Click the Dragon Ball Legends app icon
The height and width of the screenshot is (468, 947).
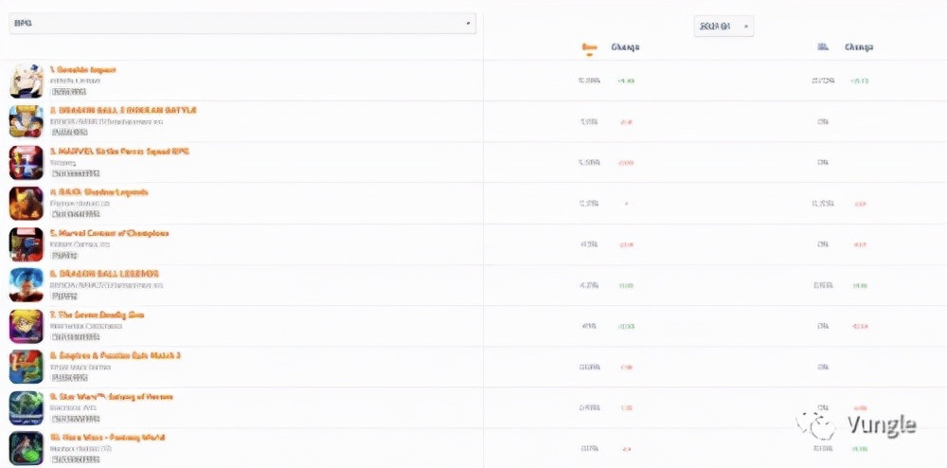point(27,285)
